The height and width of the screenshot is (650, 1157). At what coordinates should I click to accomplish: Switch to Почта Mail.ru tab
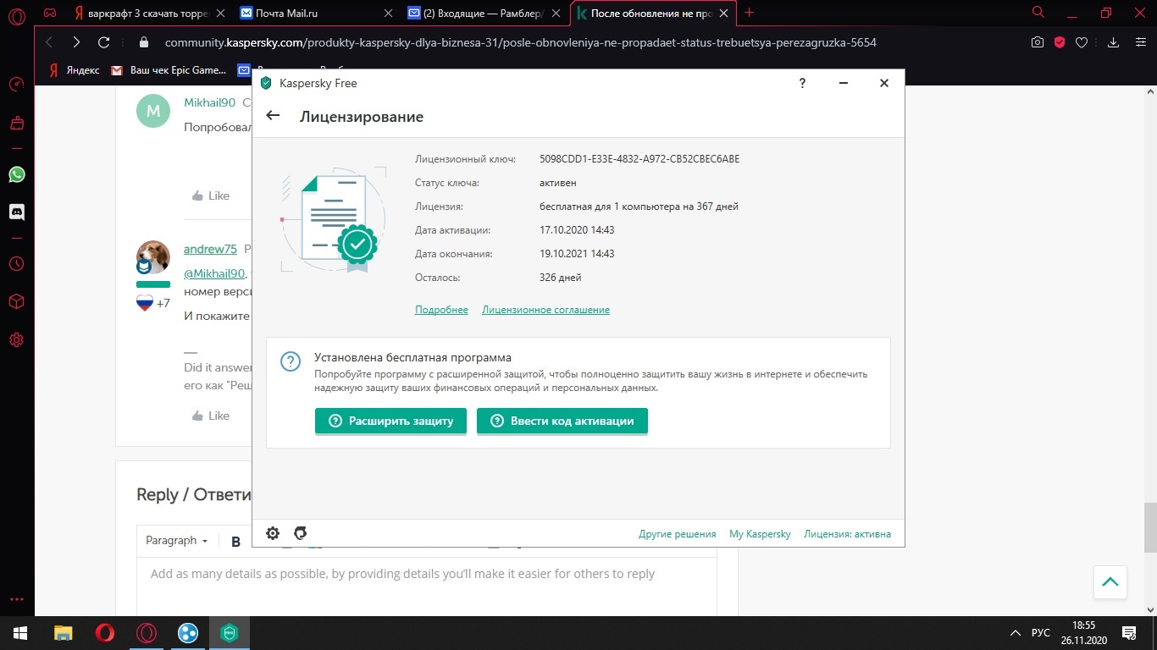318,14
